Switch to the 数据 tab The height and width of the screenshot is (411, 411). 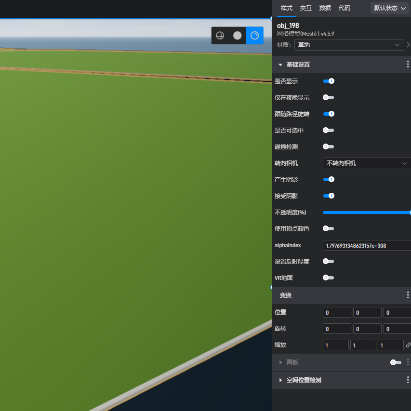pos(325,8)
